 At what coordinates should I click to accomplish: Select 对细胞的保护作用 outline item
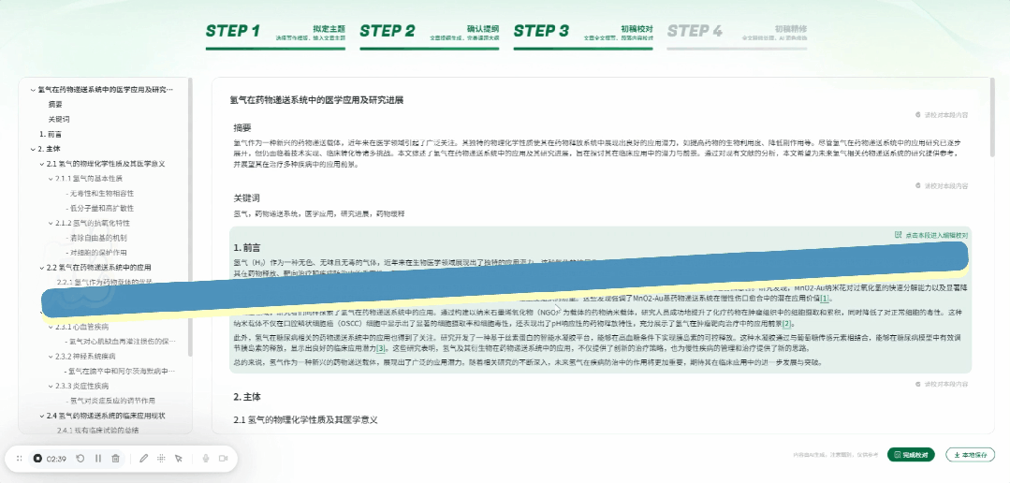point(97,253)
